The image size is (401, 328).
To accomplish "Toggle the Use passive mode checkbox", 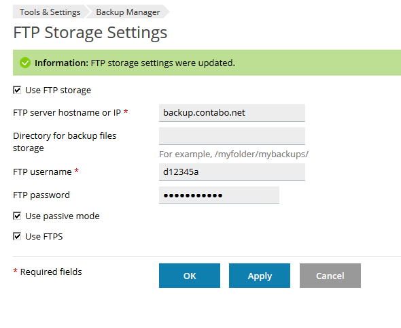I will pyautogui.click(x=17, y=216).
